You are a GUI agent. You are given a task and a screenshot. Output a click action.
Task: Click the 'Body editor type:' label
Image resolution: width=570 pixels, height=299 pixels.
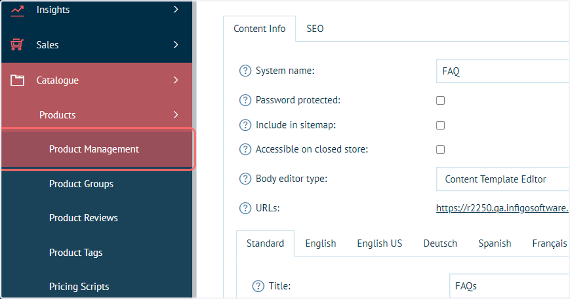292,179
